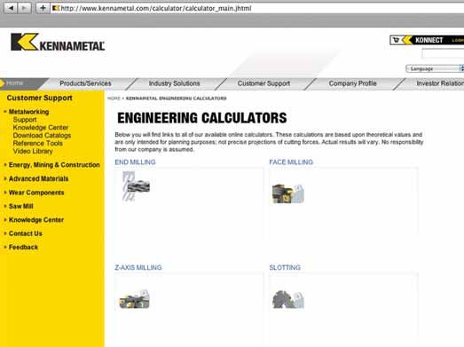Expand the Advanced Materials sidebar section
The width and height of the screenshot is (464, 347).
(38, 179)
